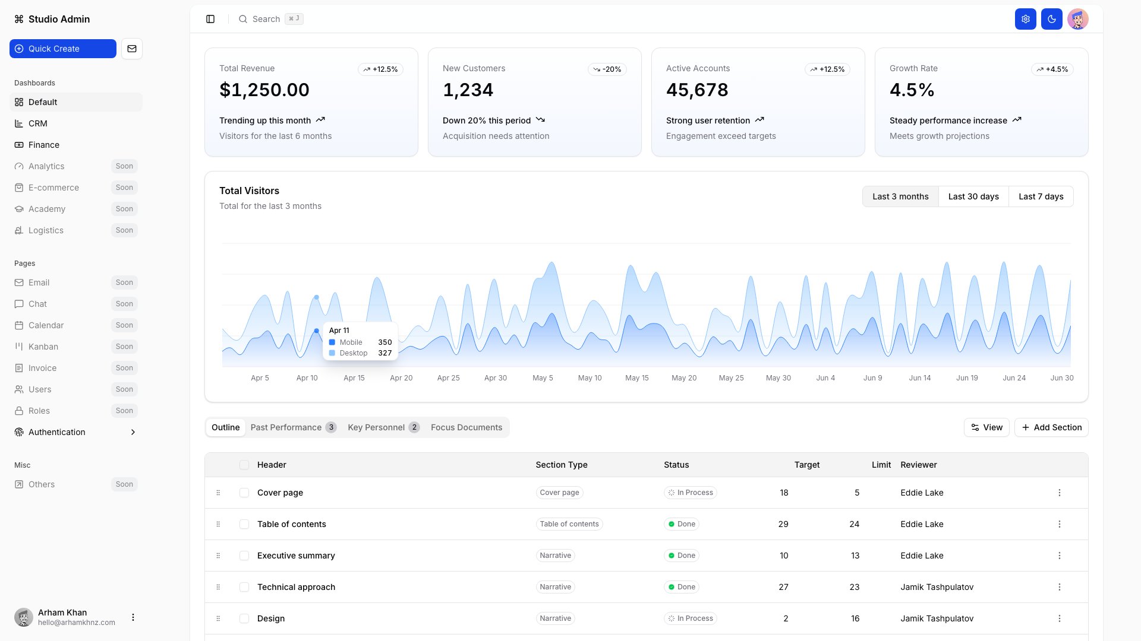Check the select-all checkbox in the table header
Viewport: 1141px width, 641px height.
[244, 465]
